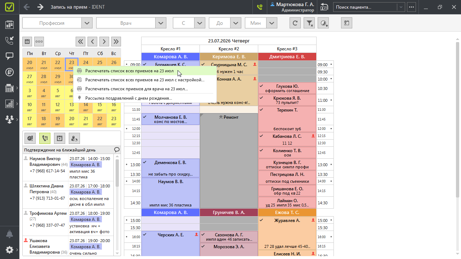Expand the До time dropdown arrow

coord(236,23)
